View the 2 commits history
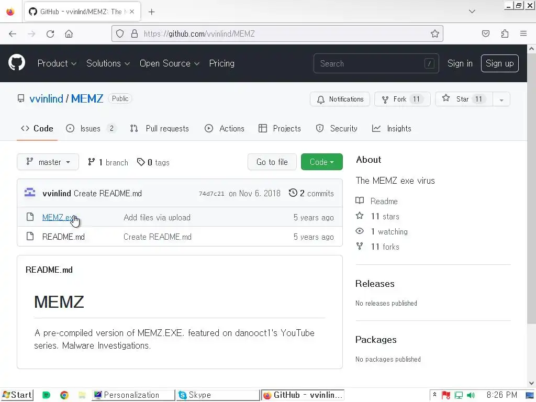 311,194
